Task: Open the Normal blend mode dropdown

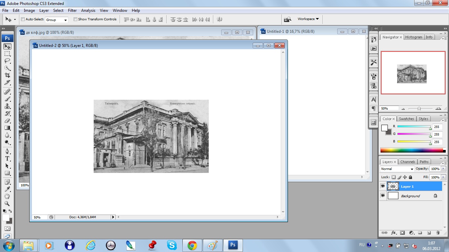Action: [x=397, y=169]
